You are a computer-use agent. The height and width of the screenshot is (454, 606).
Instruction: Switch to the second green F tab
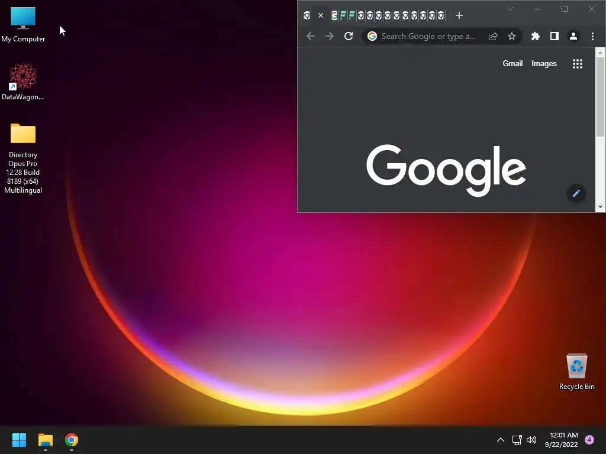point(352,15)
